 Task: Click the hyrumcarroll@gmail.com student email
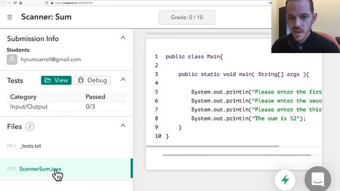point(51,59)
